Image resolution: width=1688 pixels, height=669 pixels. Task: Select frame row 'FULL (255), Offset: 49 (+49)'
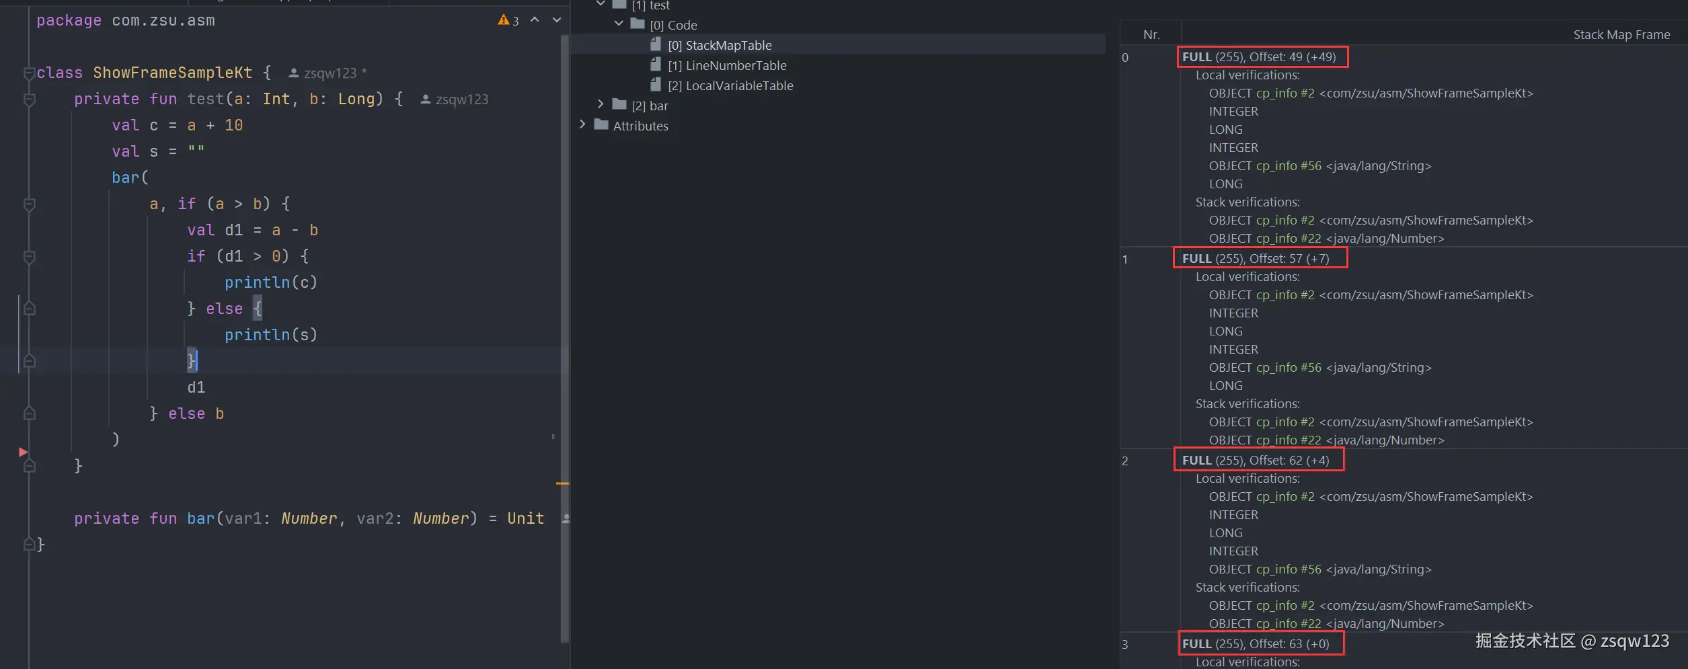coord(1259,57)
